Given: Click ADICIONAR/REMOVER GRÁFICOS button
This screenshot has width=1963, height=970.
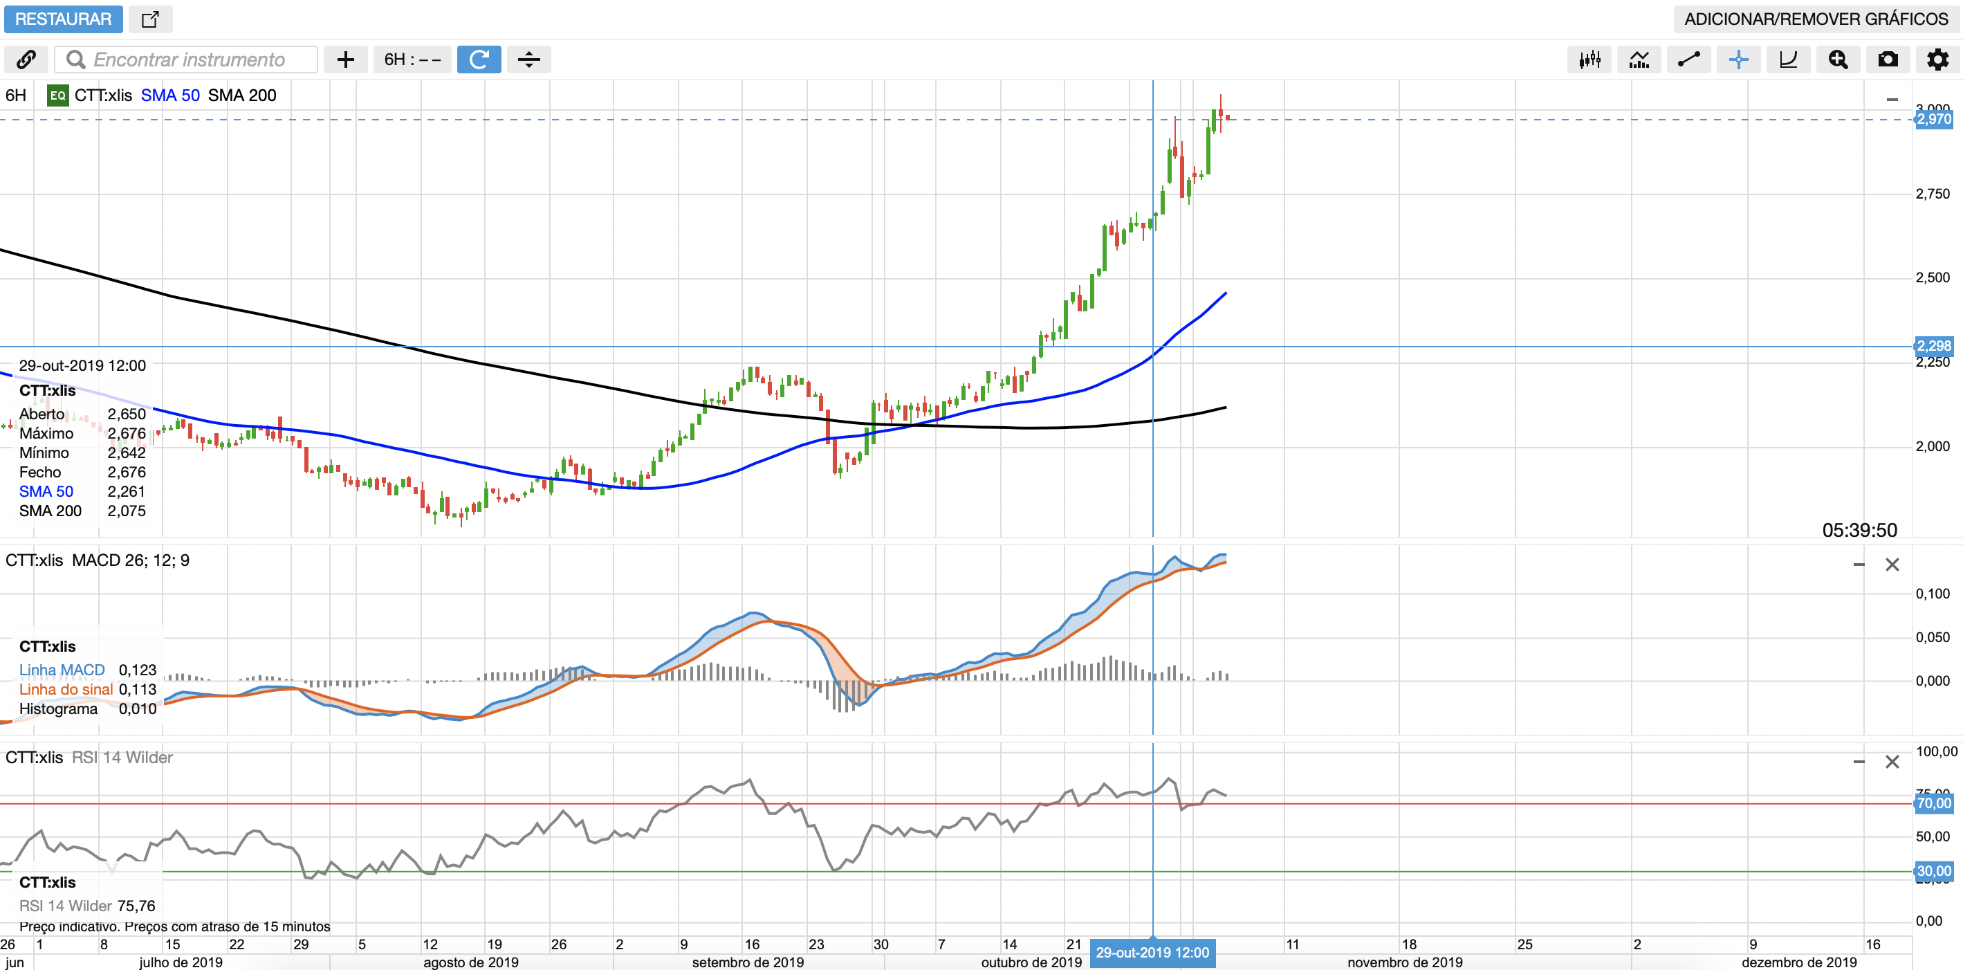Looking at the screenshot, I should pyautogui.click(x=1815, y=19).
